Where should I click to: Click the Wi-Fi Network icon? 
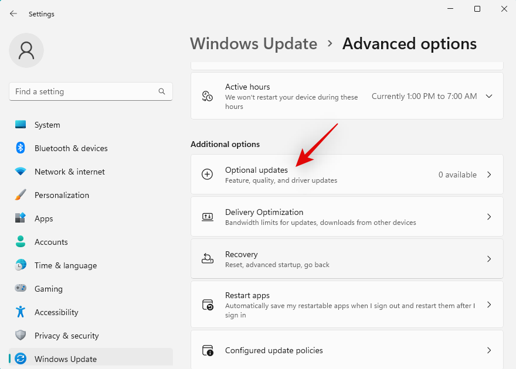(21, 171)
